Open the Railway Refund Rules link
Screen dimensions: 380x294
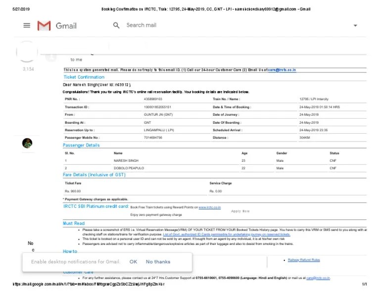coord(304,260)
